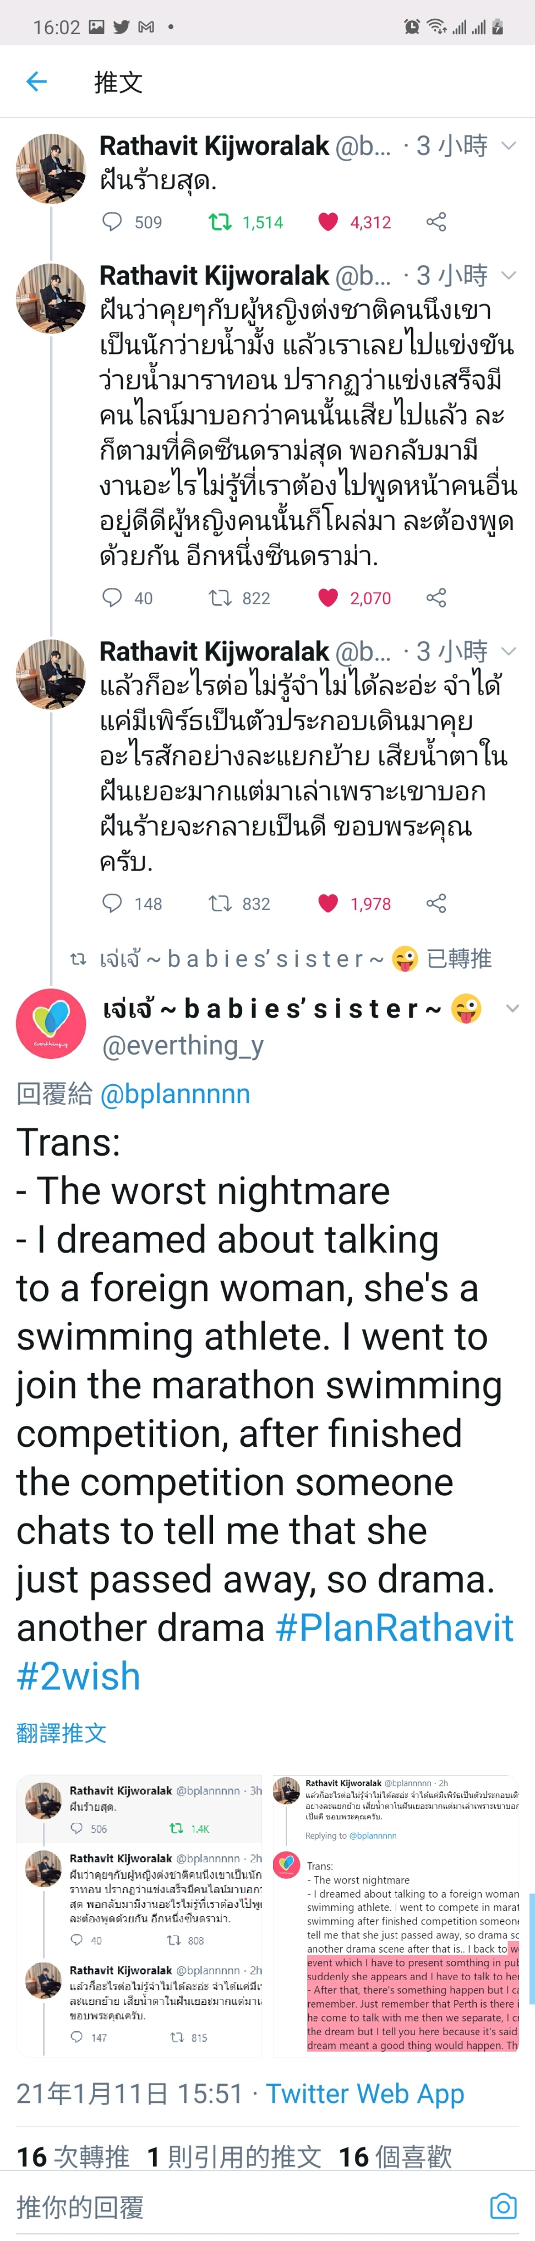Share the first tweet via share icon
The image size is (535, 2241).
click(x=436, y=222)
